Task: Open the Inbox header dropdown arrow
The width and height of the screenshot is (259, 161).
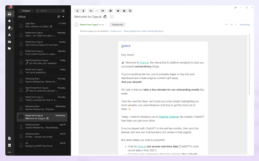Action: [63, 17]
